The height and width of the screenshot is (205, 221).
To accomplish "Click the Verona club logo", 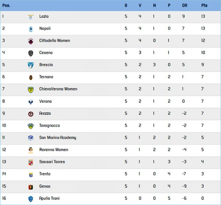I will 31,102.
